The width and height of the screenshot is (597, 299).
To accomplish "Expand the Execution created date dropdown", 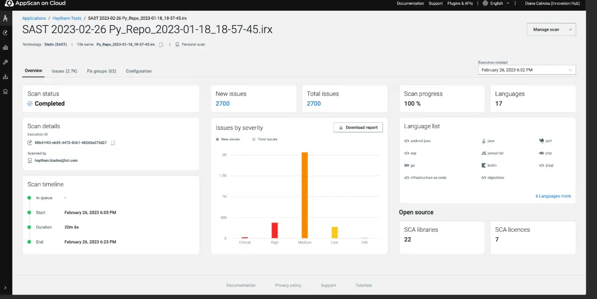I will coord(527,70).
